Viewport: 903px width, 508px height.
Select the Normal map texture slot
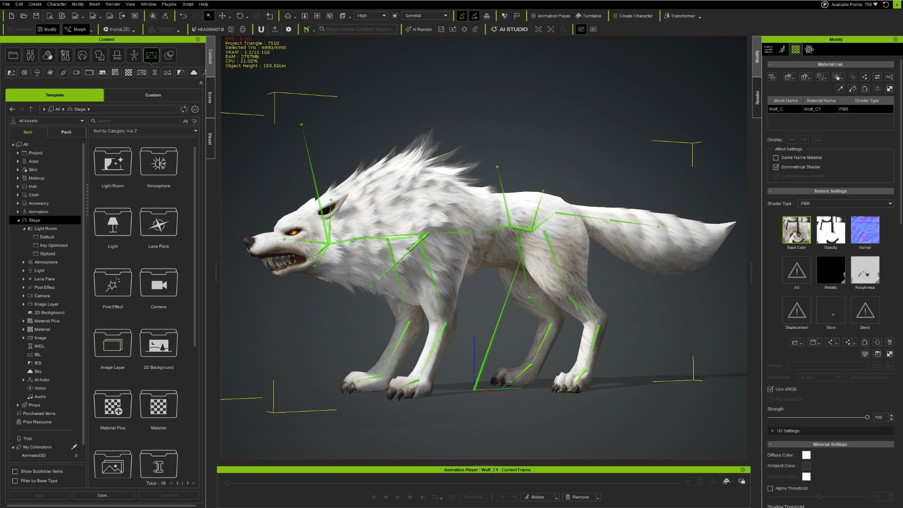[865, 230]
